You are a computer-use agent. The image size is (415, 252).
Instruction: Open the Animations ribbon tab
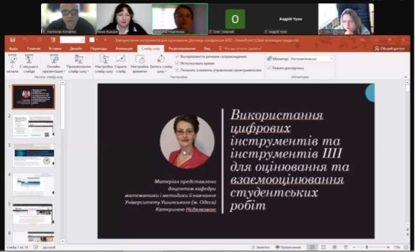[124, 49]
